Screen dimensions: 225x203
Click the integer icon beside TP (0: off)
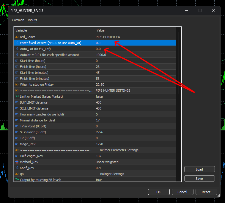pos(17,138)
